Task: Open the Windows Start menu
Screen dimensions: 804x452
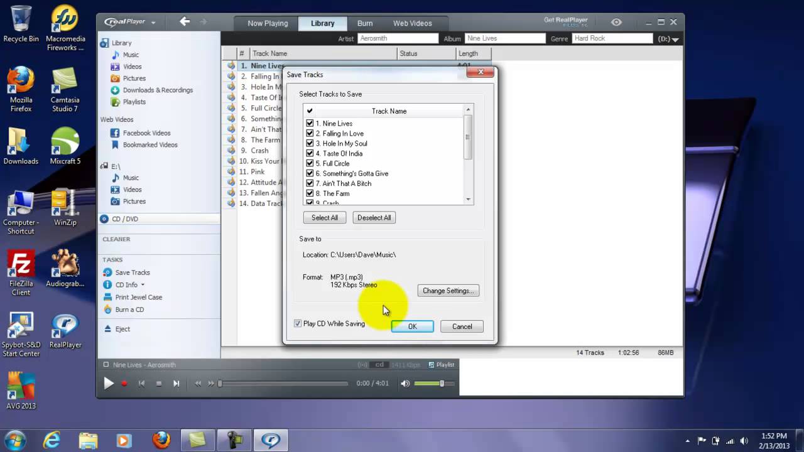Action: point(15,439)
